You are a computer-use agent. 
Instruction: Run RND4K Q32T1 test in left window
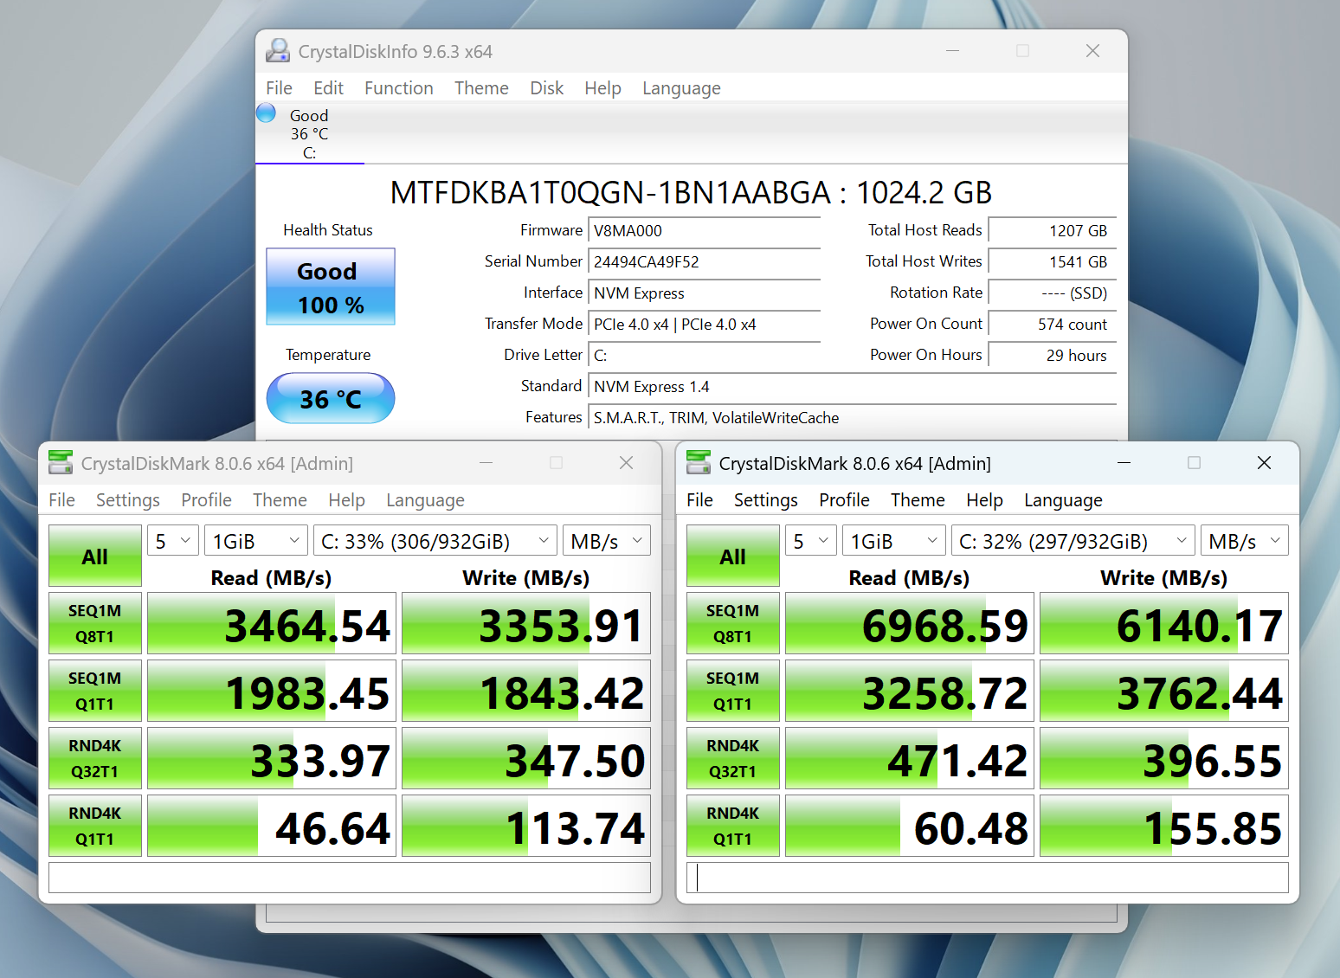click(x=95, y=758)
